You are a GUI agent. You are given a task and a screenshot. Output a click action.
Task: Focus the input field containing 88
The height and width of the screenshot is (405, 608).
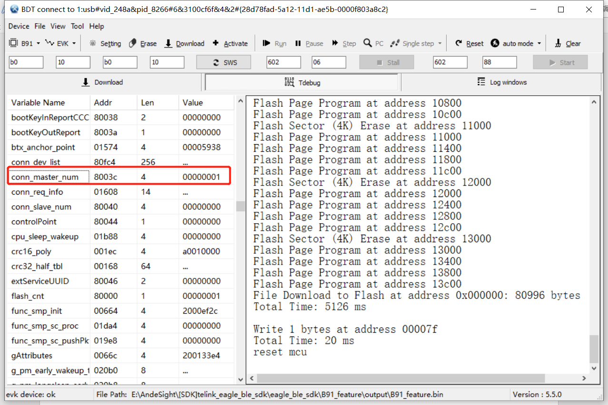click(x=500, y=62)
